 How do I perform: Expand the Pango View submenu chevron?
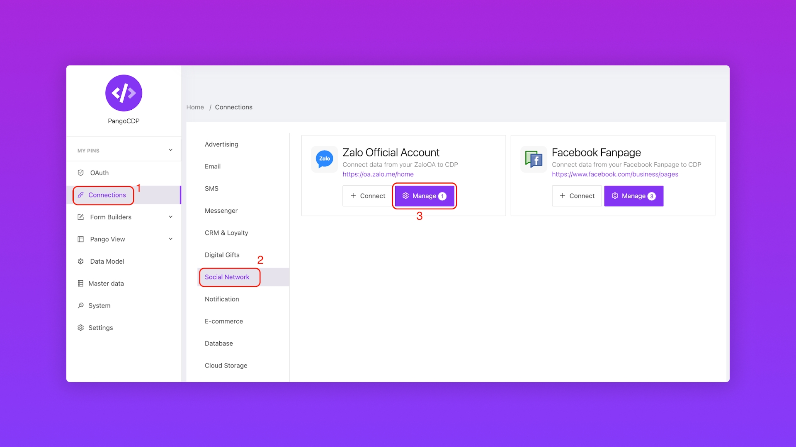170,239
